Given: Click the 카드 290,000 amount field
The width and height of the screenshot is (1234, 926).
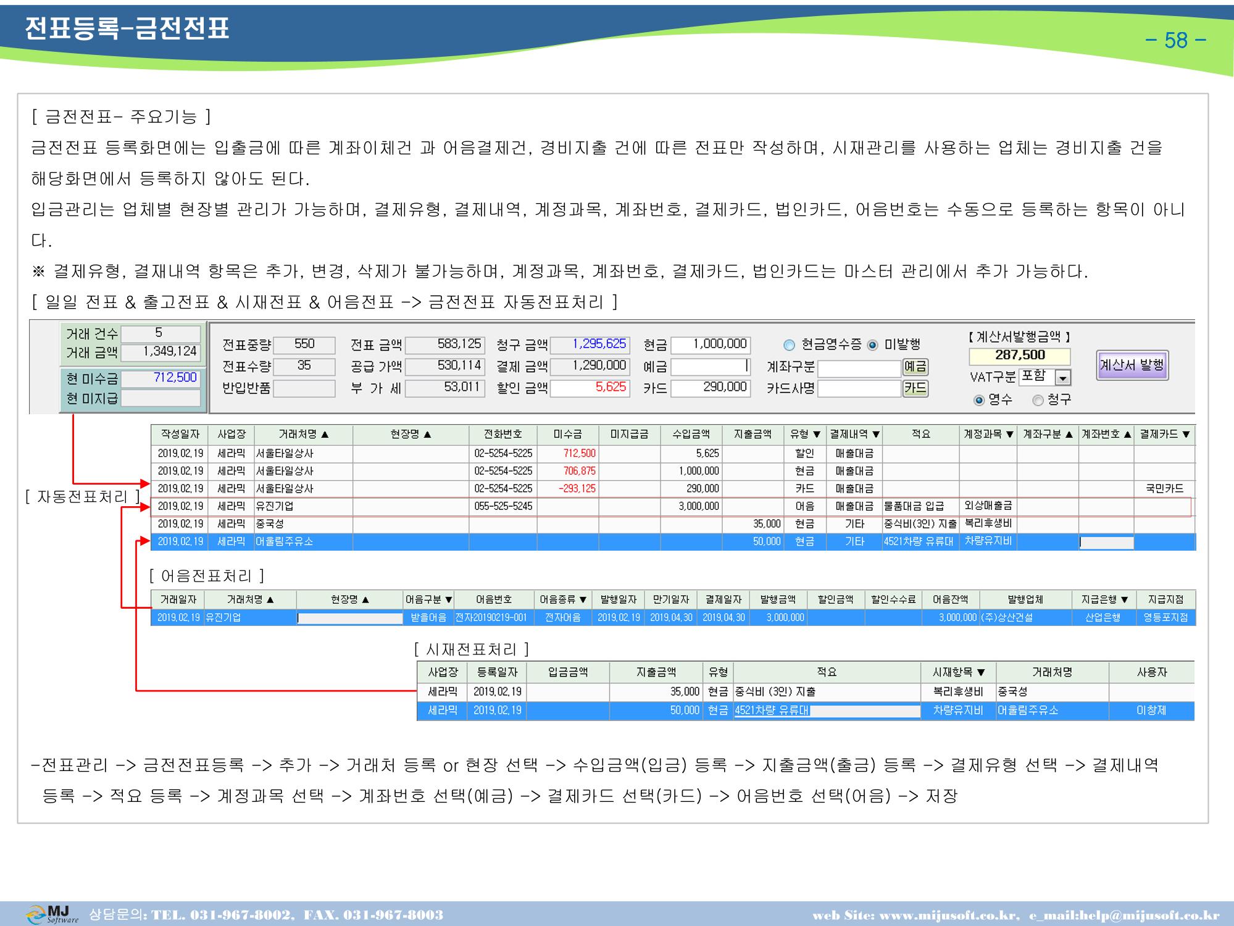Looking at the screenshot, I should pyautogui.click(x=711, y=388).
